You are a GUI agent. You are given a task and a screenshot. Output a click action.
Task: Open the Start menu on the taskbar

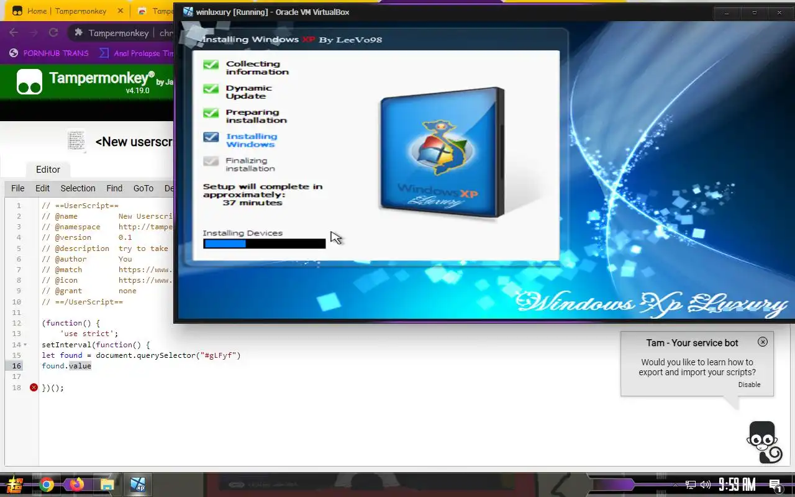tap(15, 485)
